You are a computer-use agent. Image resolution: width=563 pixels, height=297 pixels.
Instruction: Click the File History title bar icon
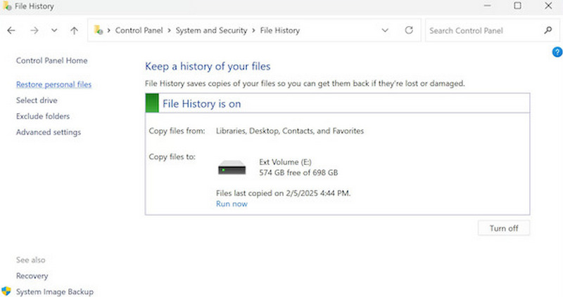pyautogui.click(x=7, y=6)
